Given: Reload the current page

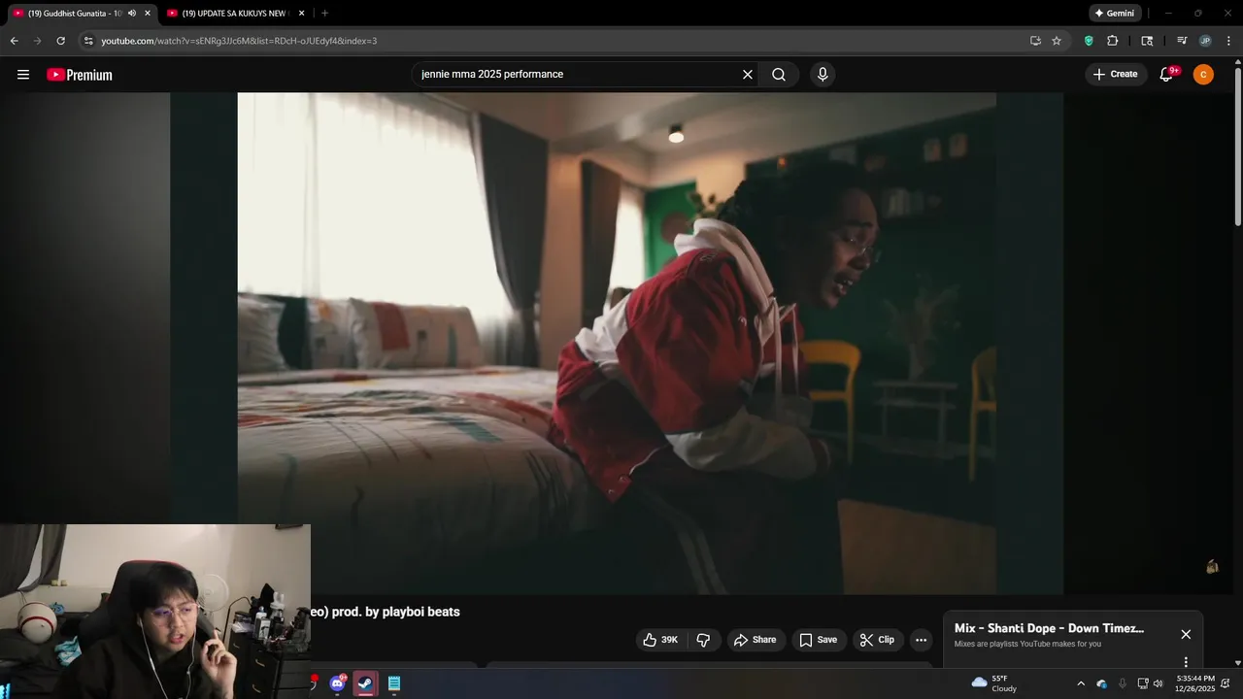Looking at the screenshot, I should (60, 41).
